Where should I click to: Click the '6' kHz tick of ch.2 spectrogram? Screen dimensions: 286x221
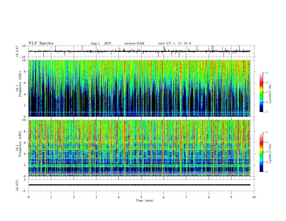26,143
